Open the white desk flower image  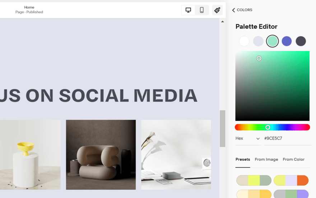(x=176, y=155)
